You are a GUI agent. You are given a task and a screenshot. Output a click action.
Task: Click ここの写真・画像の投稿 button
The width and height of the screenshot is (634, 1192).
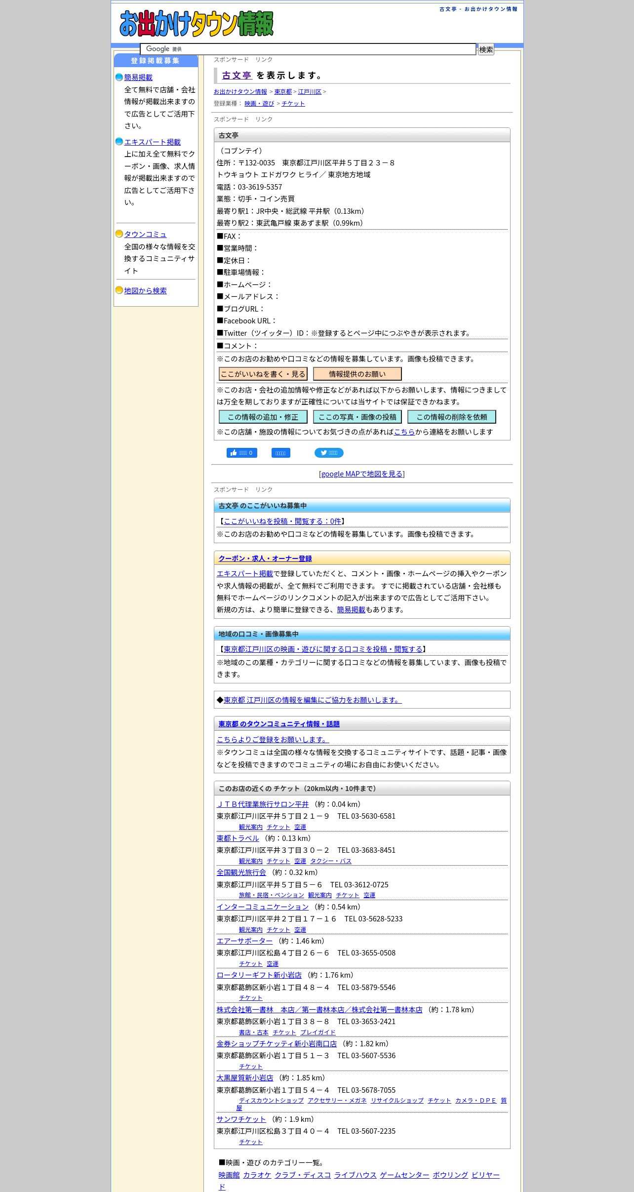click(357, 417)
